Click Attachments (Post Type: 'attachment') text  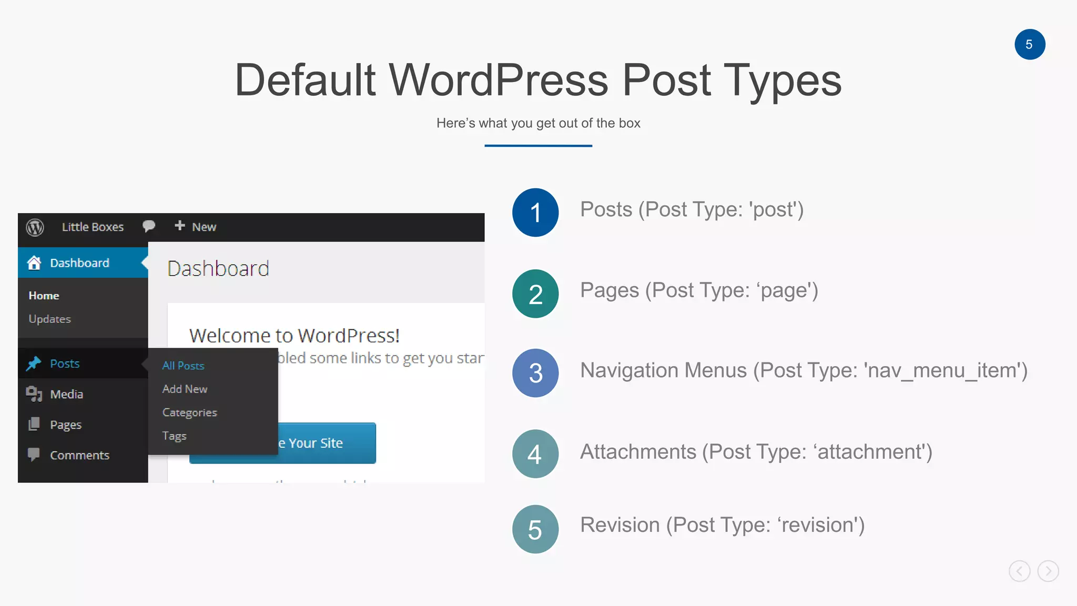point(756,452)
